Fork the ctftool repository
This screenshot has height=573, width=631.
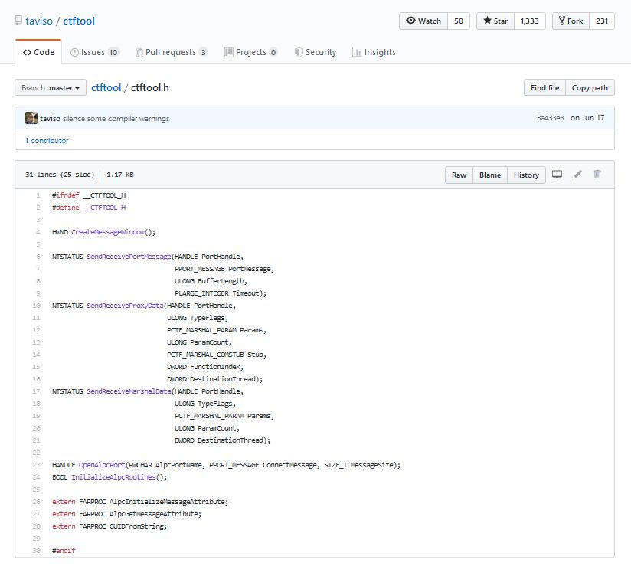(x=570, y=21)
